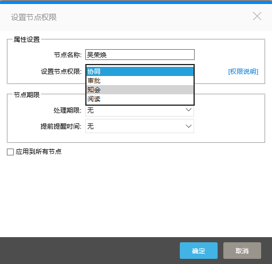Viewport: 272px width, 264px height.
Task: Click the 节点名称 input field
Action: click(140, 55)
